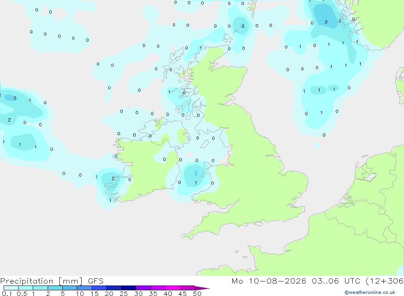Select the 5–10 mm light blue legend segment
The width and height of the screenshot is (404, 296).
click(70, 288)
